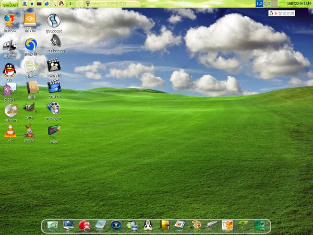Open the Firefox desktop icon
This screenshot has height=235, width=313.
tap(9, 21)
